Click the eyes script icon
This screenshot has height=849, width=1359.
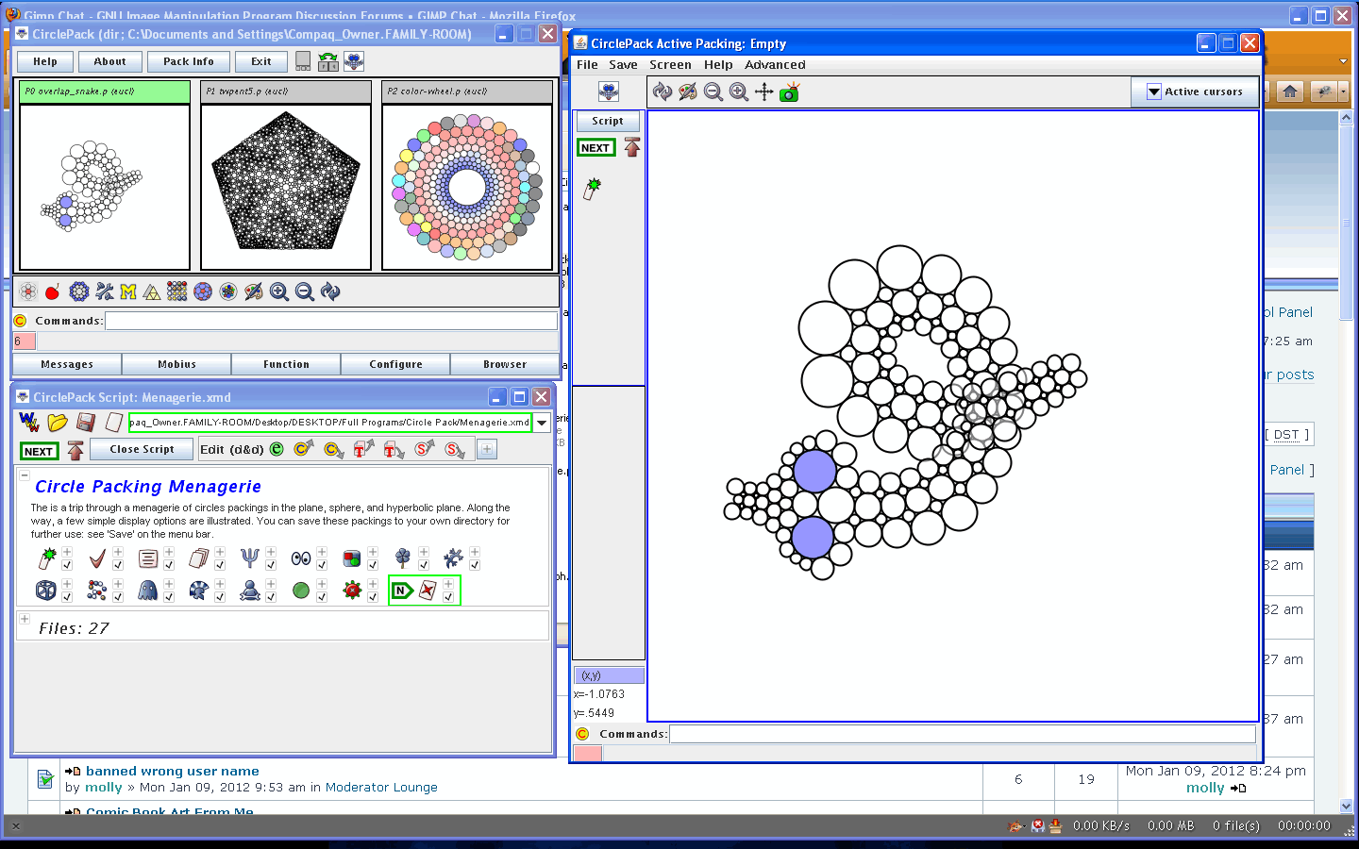click(x=301, y=558)
